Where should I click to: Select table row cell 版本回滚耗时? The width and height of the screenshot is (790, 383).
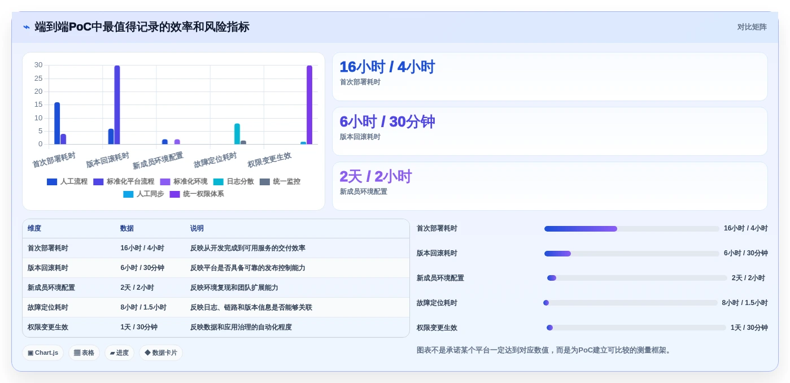click(48, 268)
